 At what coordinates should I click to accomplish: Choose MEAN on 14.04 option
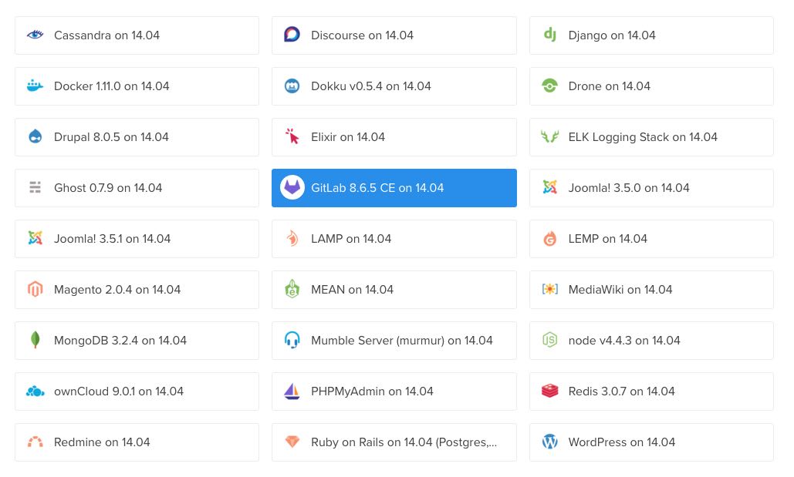[394, 290]
